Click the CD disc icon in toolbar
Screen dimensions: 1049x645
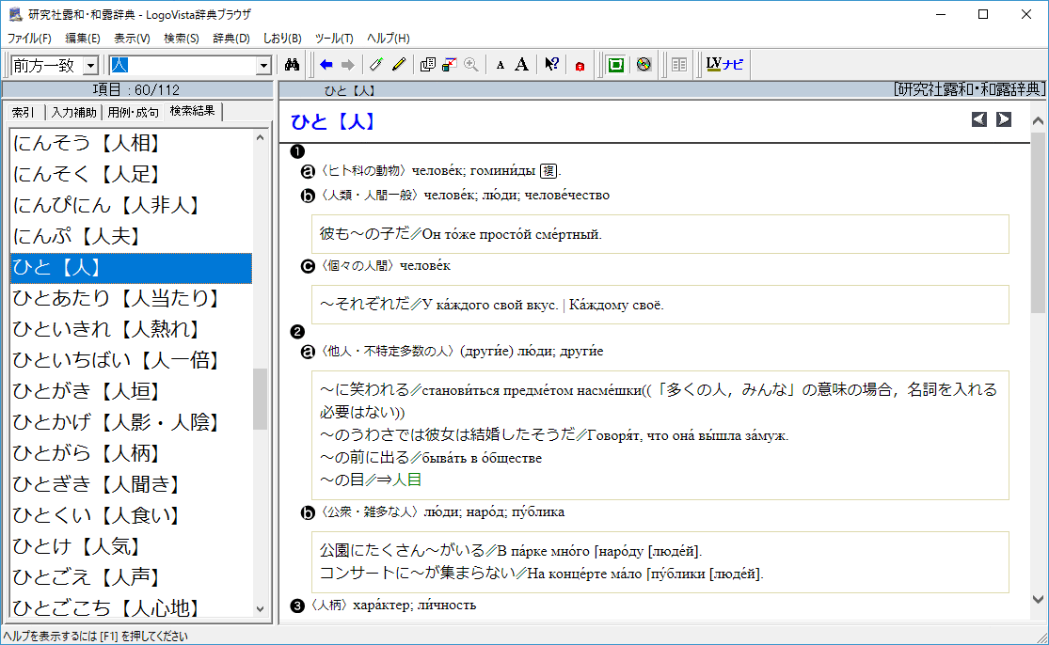(x=644, y=65)
